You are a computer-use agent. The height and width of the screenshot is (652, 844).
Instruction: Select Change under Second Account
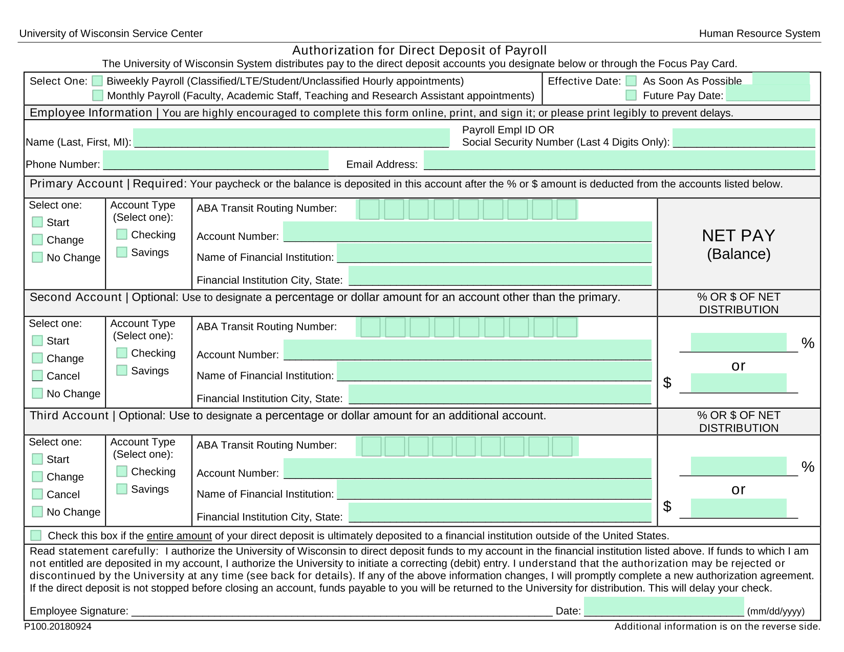37,358
